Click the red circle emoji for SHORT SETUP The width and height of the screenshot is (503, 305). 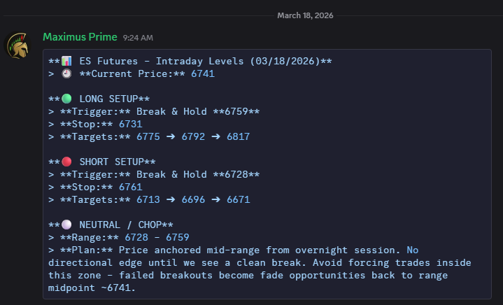click(66, 162)
